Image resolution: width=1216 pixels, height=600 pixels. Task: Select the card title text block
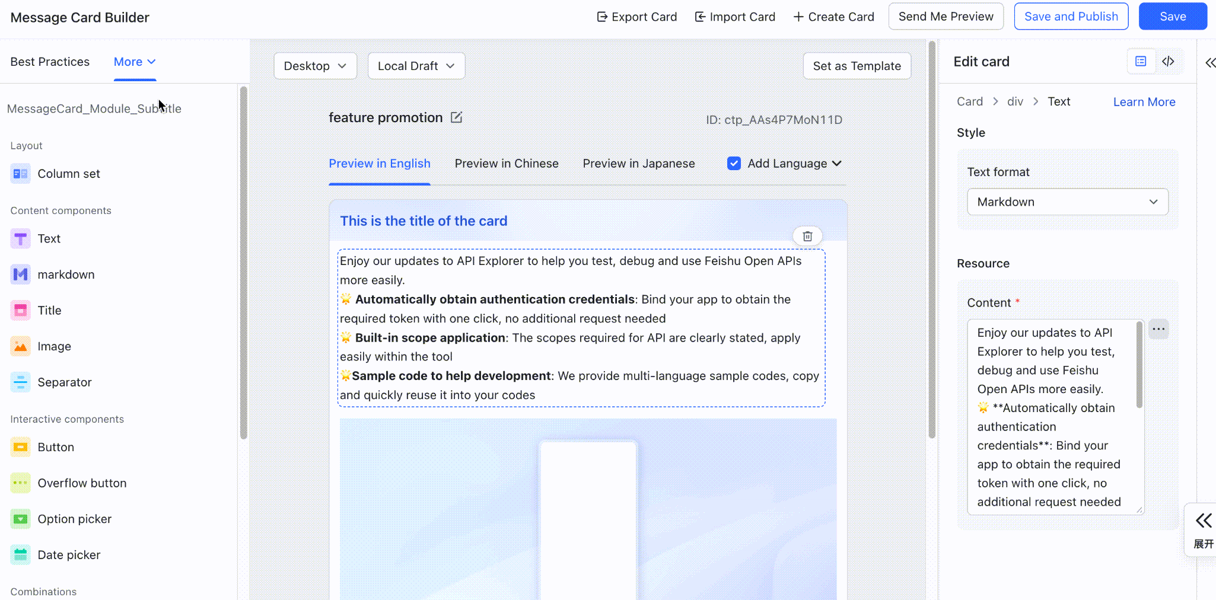click(424, 221)
